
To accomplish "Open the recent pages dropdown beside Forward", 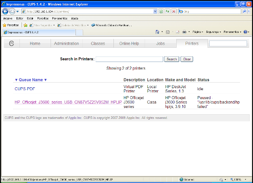I will (17, 11).
